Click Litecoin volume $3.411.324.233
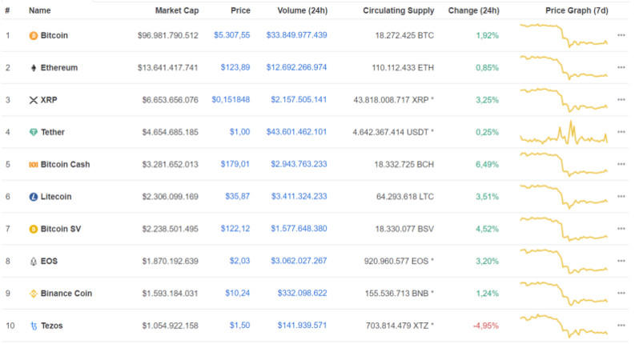Viewport: 639px width, 344px height. point(299,196)
